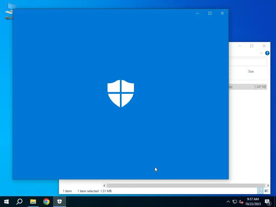Open File Explorer from the taskbar
Image resolution: width=276 pixels, height=207 pixels.
33,202
